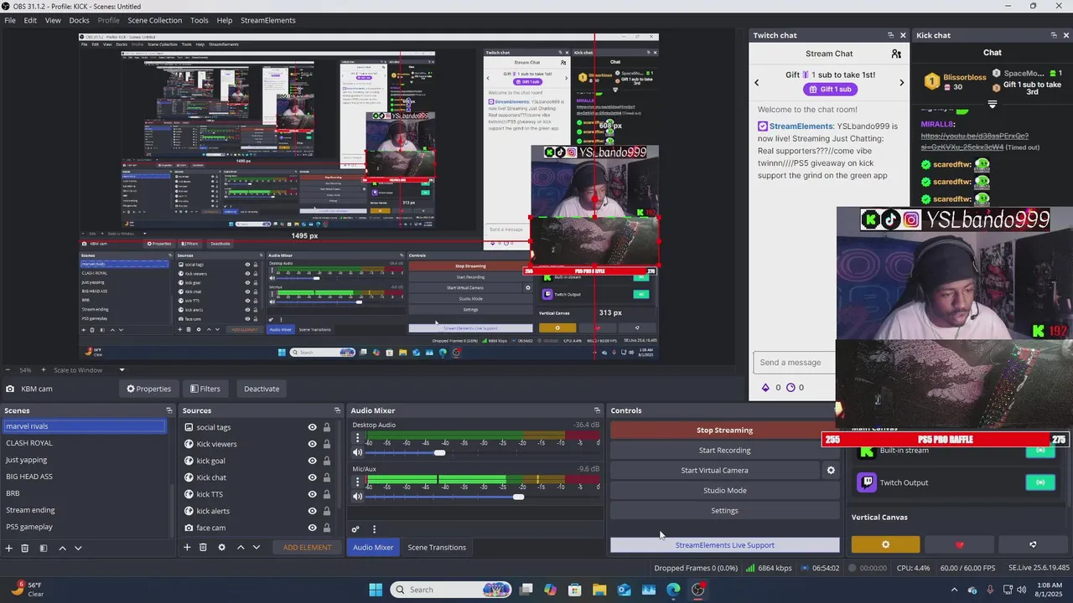
Task: Mute Desktop Audio speaker icon
Action: pos(357,453)
